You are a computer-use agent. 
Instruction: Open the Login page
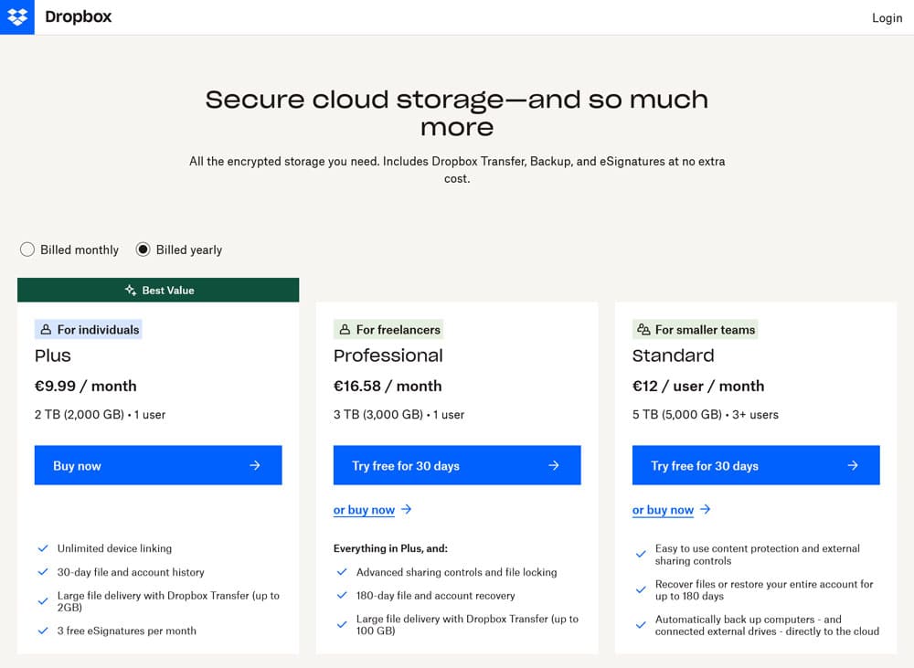[x=887, y=18]
